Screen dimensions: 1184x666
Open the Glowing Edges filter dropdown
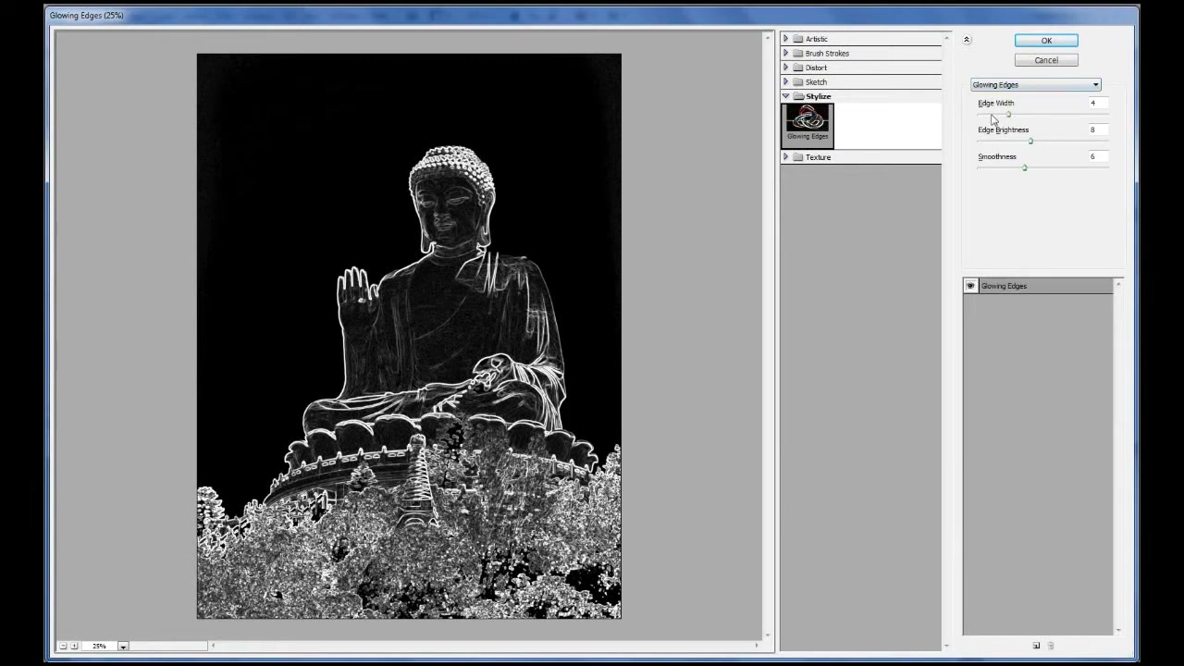pos(1035,84)
